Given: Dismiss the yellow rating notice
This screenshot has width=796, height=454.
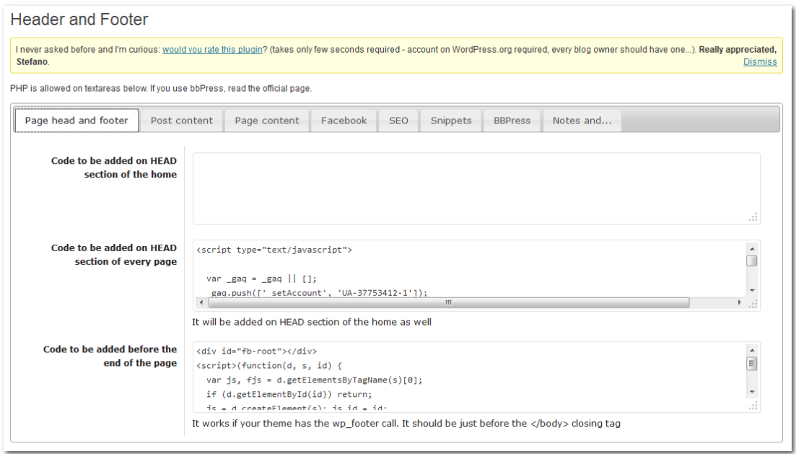Looking at the screenshot, I should tap(760, 62).
